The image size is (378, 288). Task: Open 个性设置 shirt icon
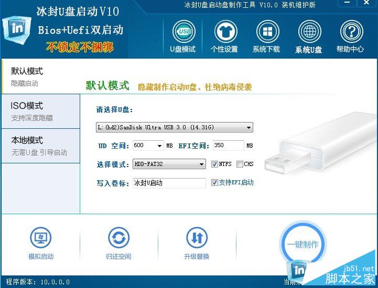[x=225, y=31]
